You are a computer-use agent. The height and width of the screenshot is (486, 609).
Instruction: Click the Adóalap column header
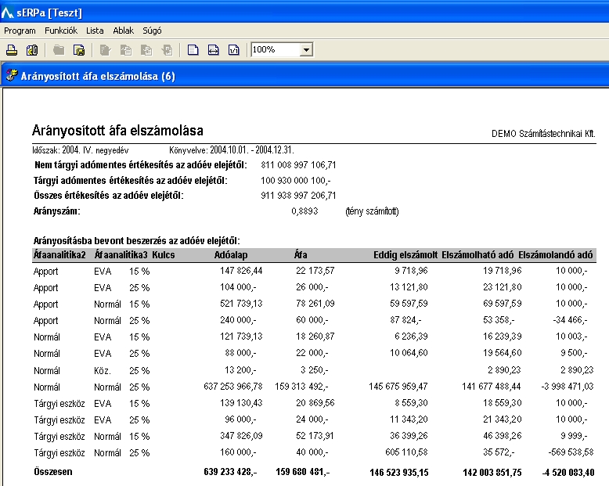point(232,255)
